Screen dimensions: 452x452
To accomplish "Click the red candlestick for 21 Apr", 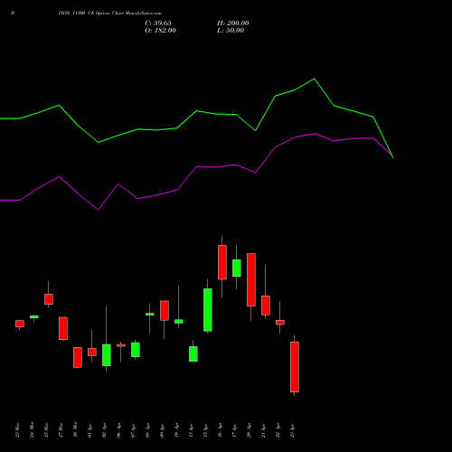I will [x=266, y=306].
